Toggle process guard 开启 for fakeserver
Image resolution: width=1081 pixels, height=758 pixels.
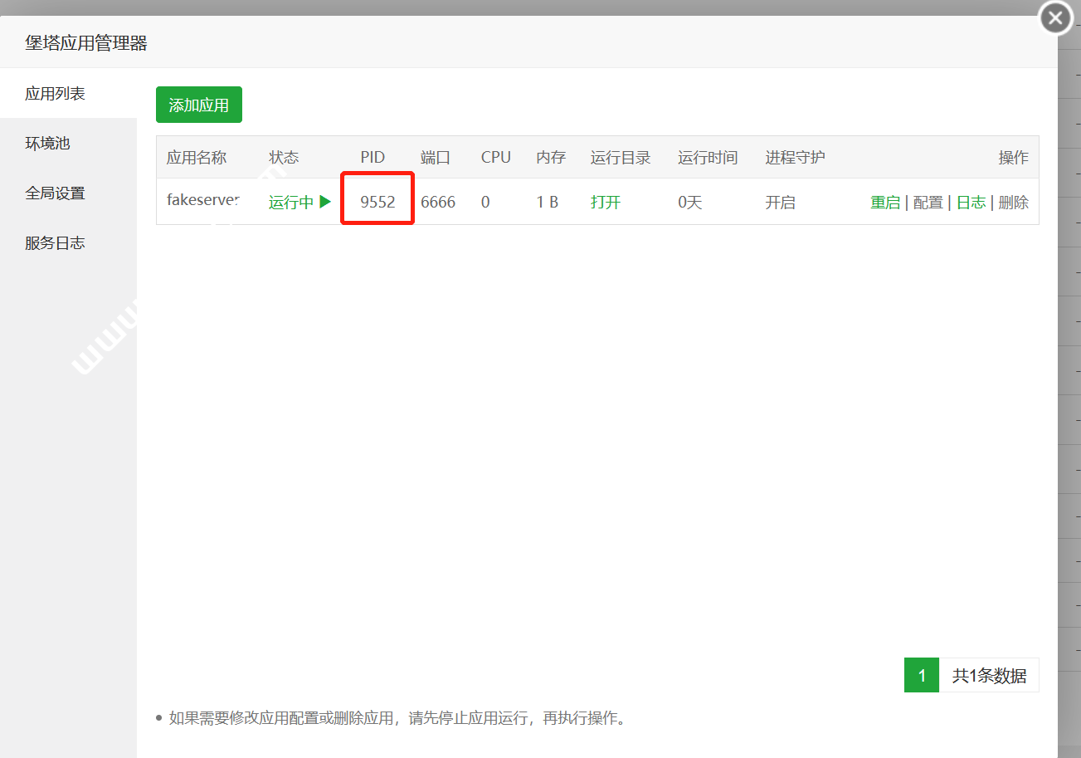(780, 203)
